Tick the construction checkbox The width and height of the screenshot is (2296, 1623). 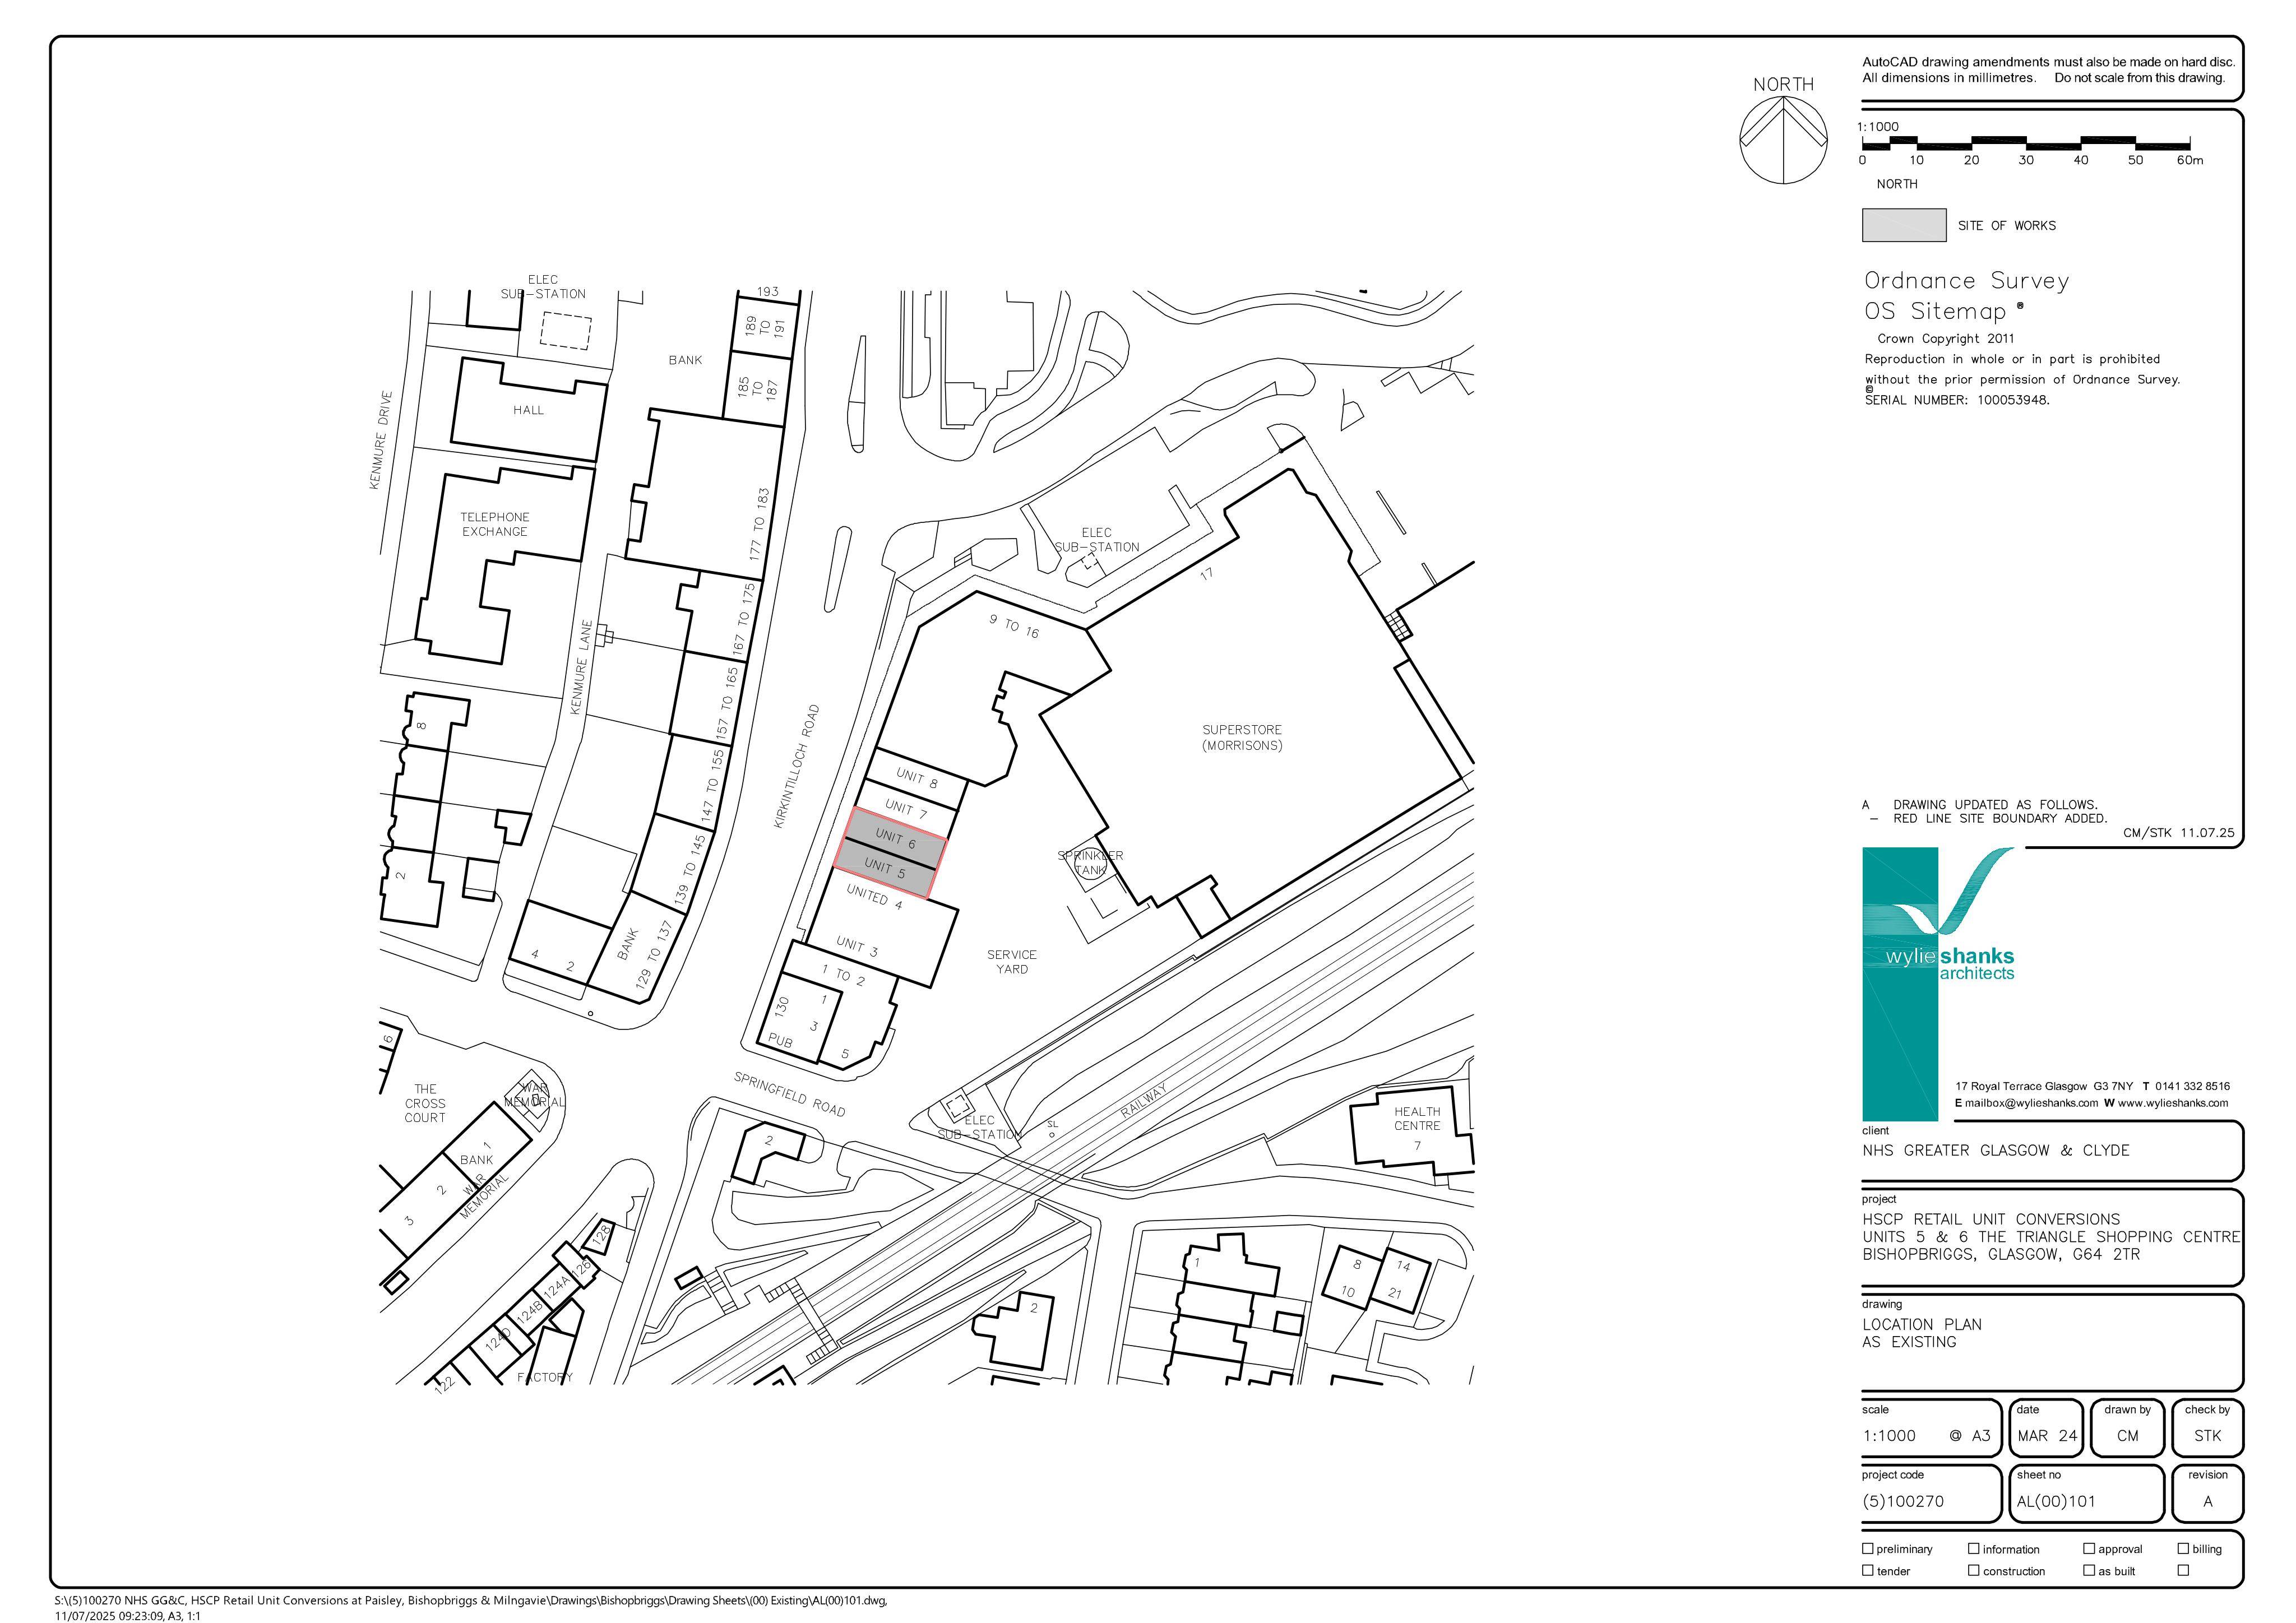coord(1973,1570)
